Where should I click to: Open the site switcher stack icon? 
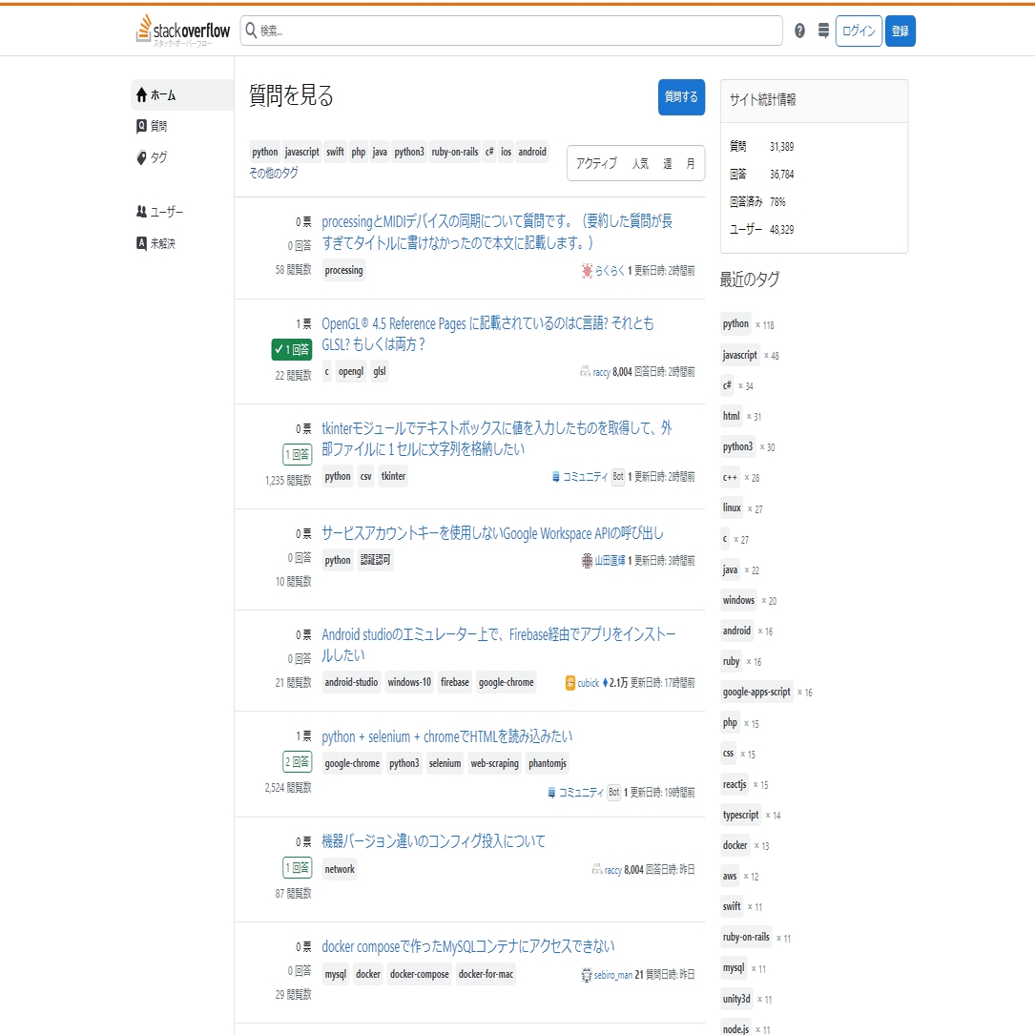point(823,31)
